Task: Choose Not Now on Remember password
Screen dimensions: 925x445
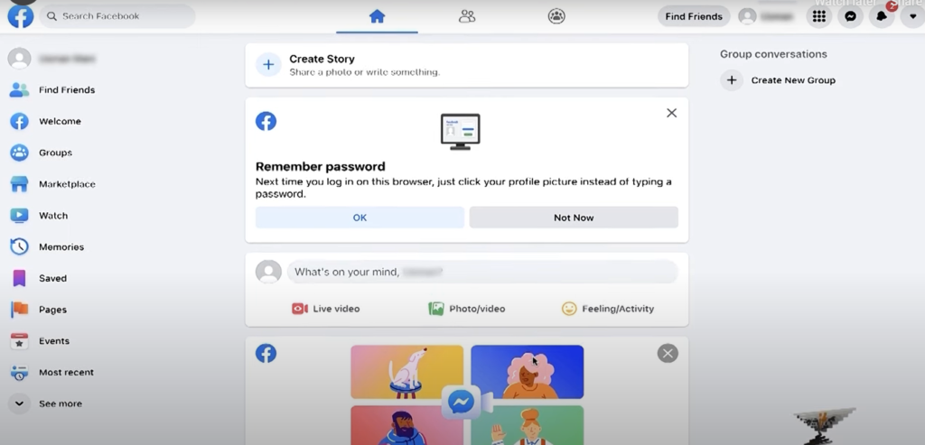Action: pos(574,218)
